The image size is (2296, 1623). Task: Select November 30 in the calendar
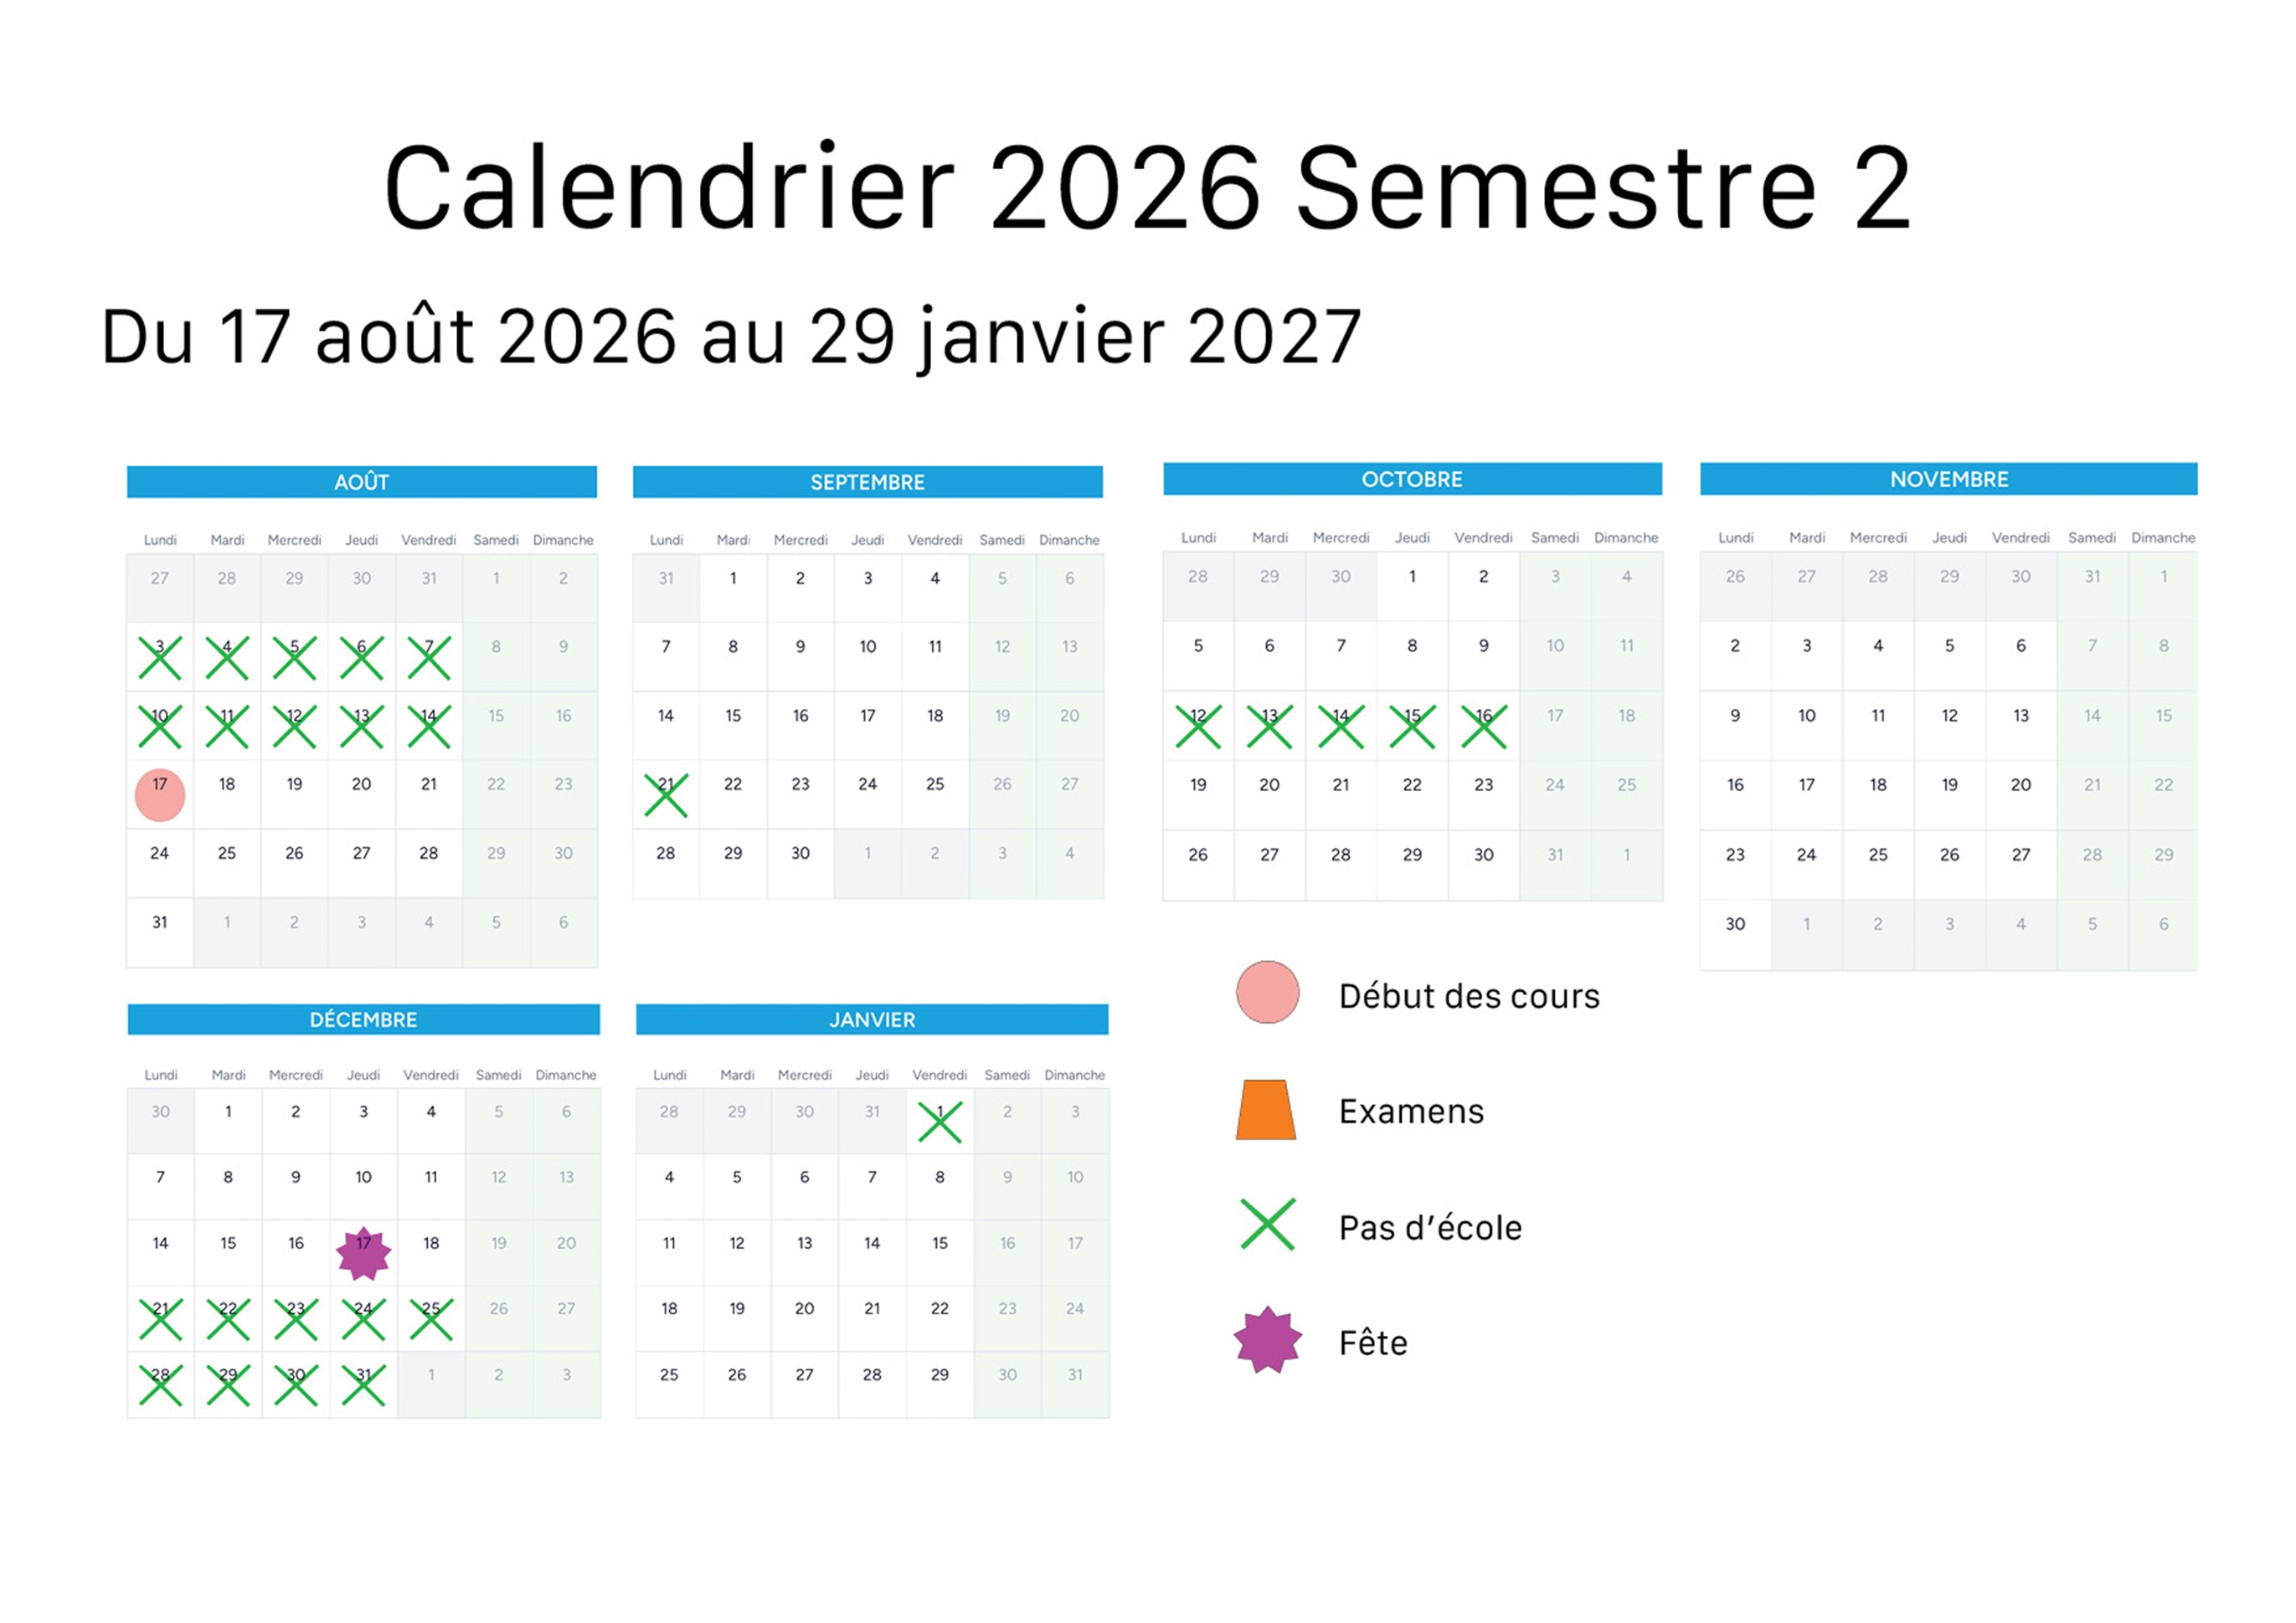1735,924
